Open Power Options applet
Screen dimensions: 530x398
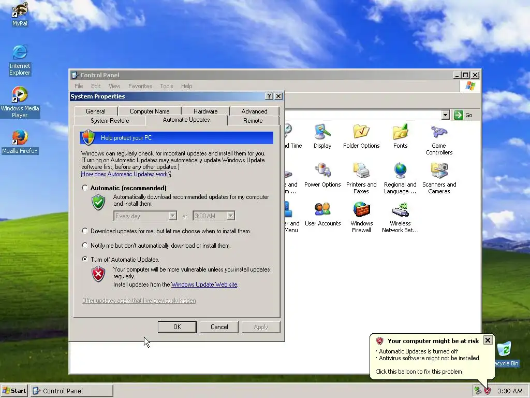(x=322, y=175)
